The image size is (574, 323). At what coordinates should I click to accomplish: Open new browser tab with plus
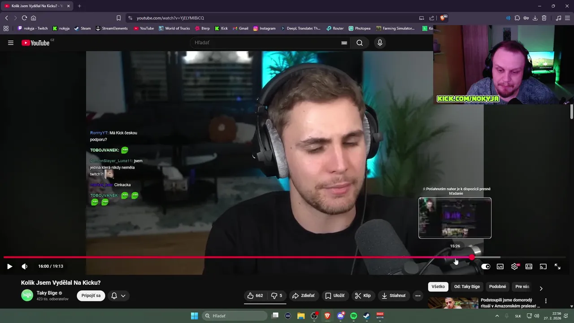coord(79,6)
